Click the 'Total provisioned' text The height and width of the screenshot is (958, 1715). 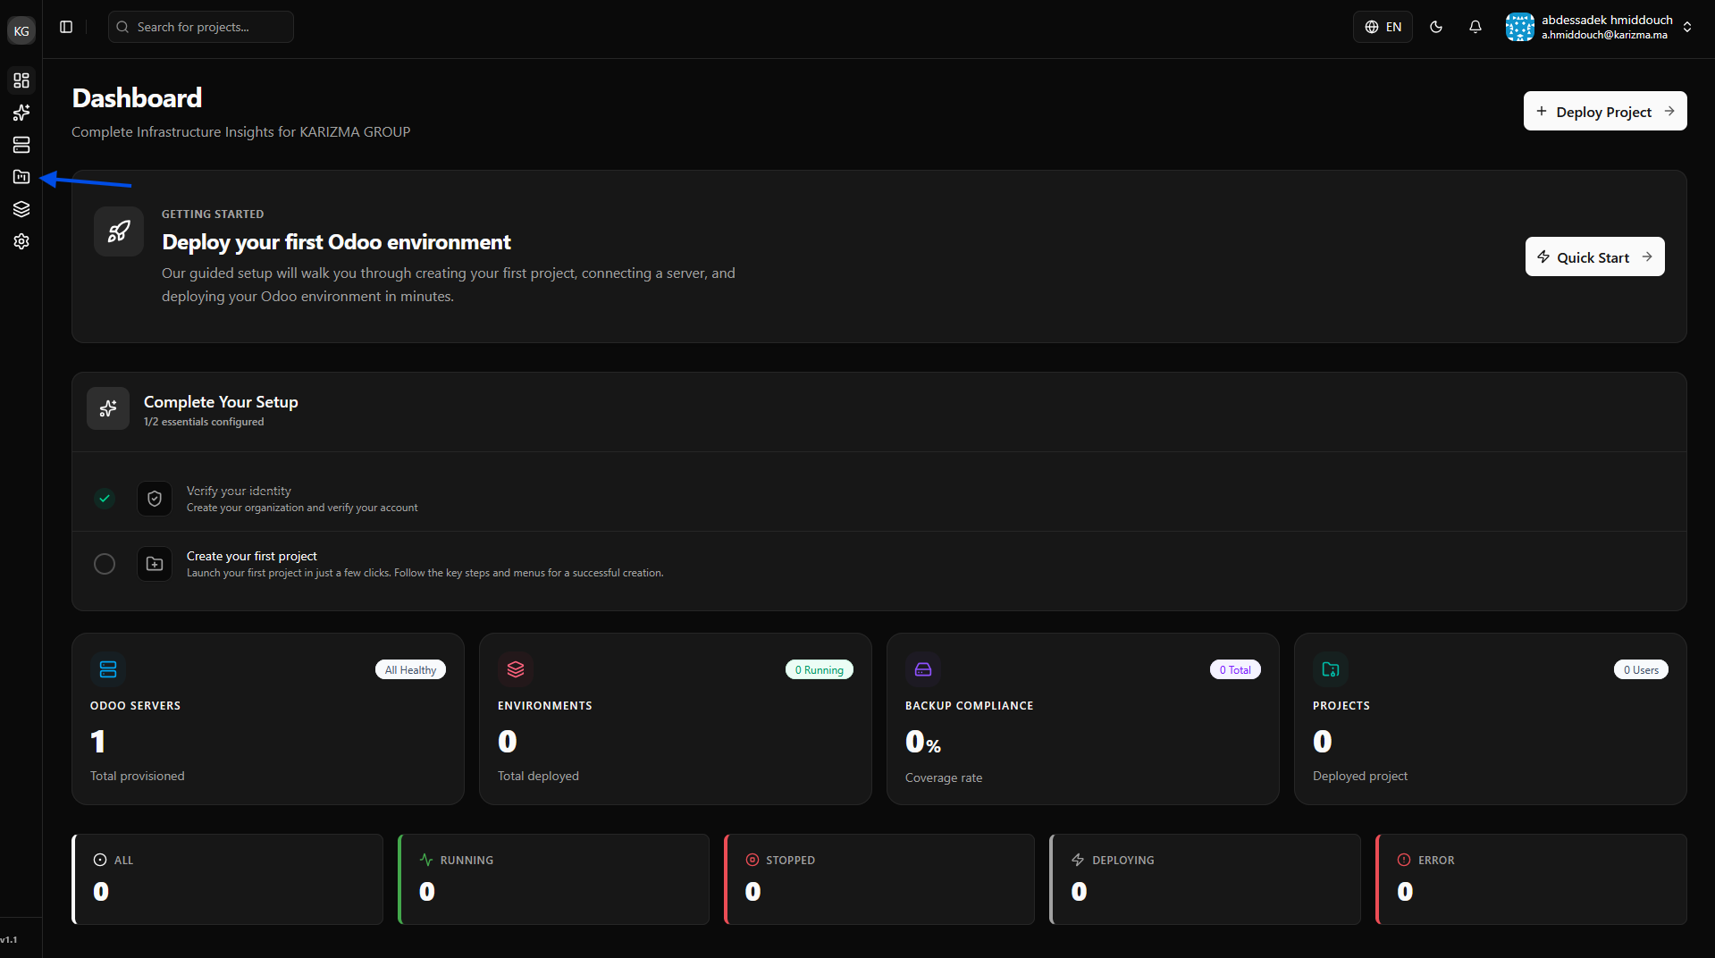coord(138,776)
